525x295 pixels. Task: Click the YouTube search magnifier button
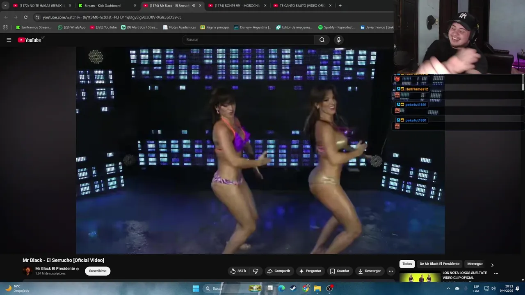click(322, 40)
